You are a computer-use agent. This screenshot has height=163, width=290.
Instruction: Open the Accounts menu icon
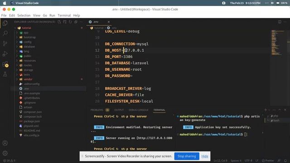pyautogui.click(x=5, y=143)
